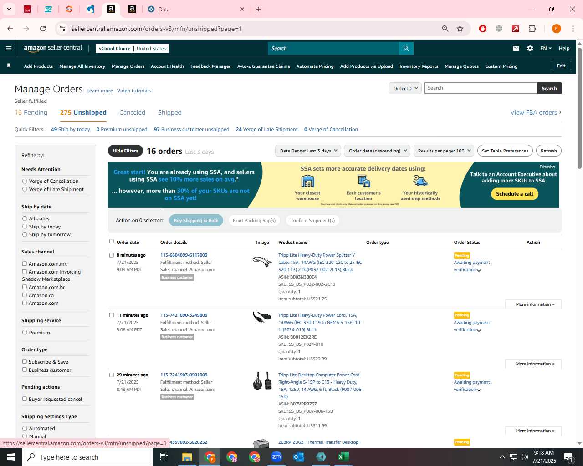
Task: Click the Amazon Seller Central logo
Action: 53,48
